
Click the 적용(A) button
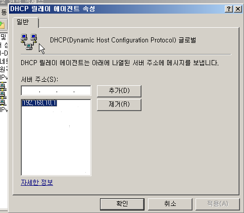[218, 204]
